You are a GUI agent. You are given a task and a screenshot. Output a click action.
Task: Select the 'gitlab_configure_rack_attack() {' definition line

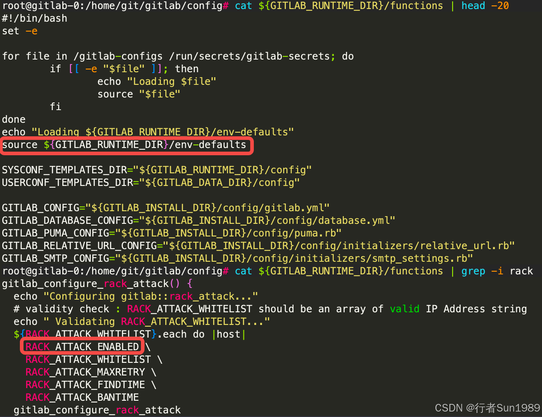pos(97,284)
